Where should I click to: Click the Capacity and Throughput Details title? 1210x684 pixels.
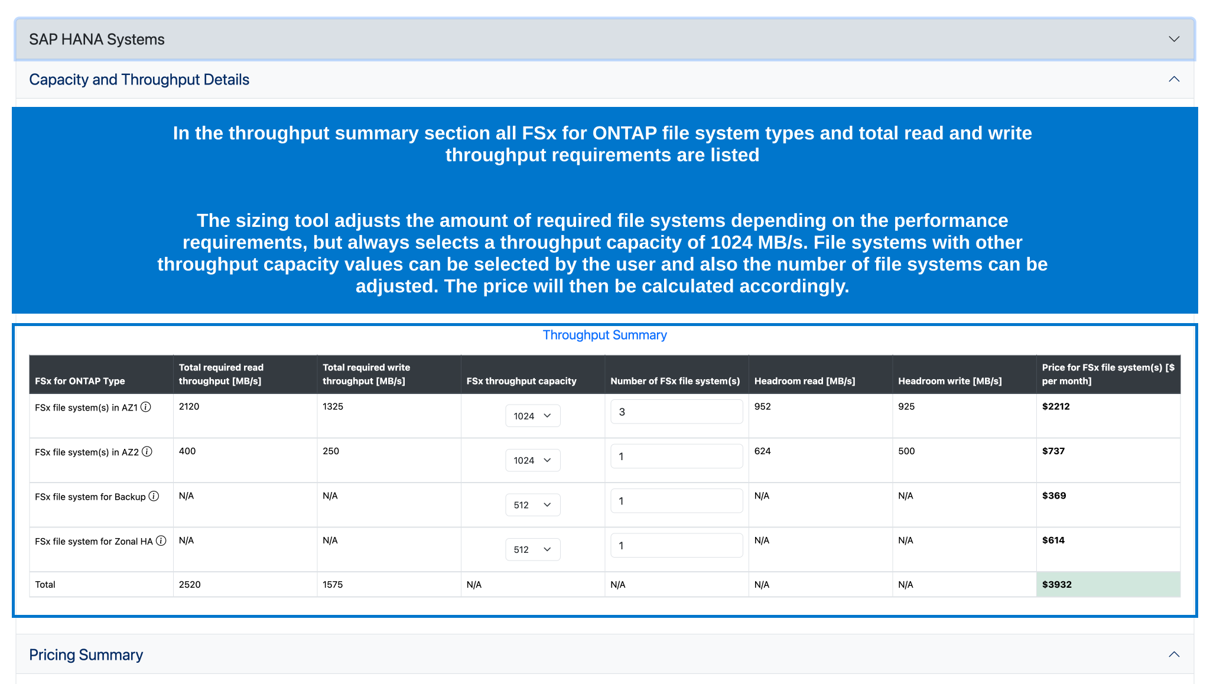click(x=139, y=80)
